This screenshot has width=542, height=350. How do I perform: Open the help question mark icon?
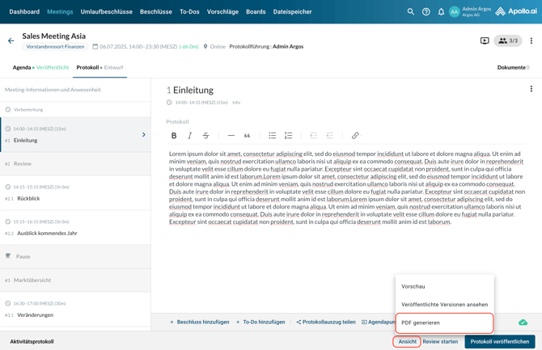coord(426,12)
